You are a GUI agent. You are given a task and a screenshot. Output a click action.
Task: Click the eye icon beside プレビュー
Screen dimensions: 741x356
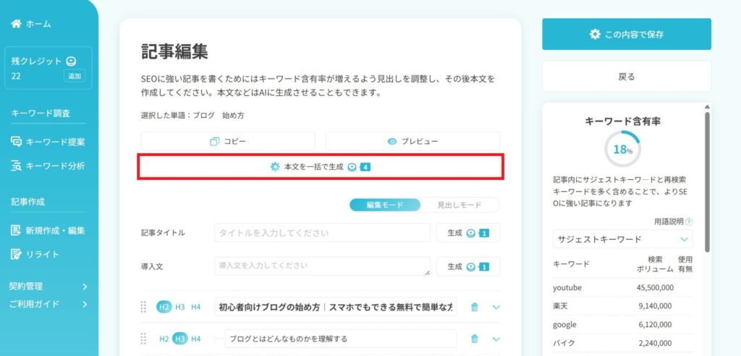pos(391,142)
